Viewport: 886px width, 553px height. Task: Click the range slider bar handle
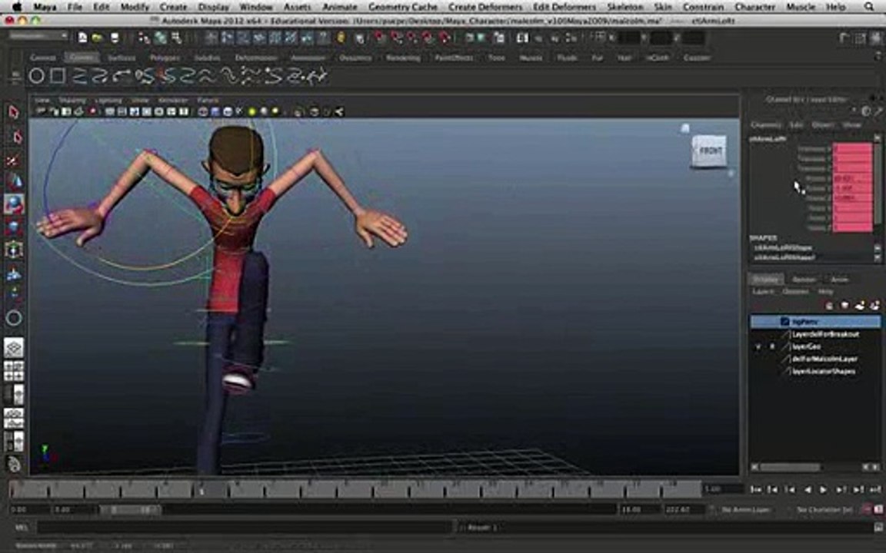(131, 509)
